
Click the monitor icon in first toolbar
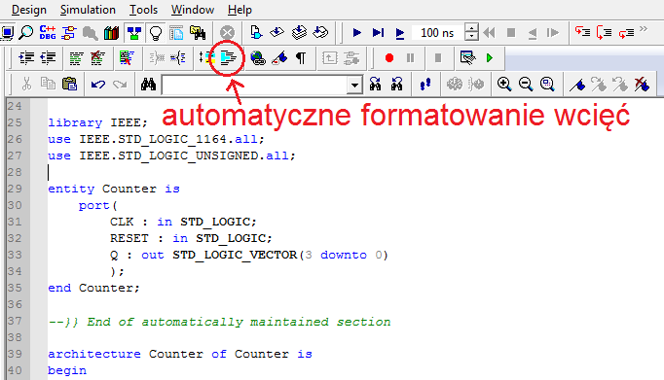7,32
